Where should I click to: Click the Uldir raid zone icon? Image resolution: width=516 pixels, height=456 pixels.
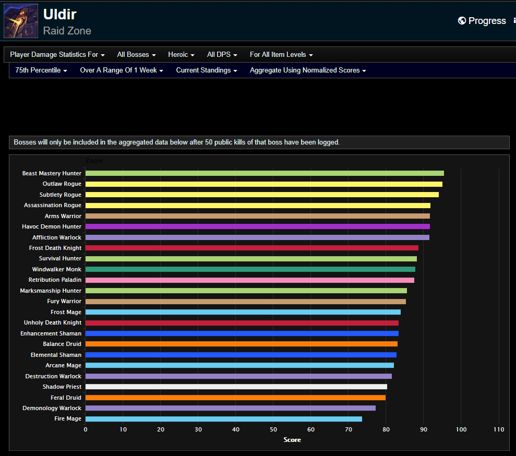click(x=20, y=21)
